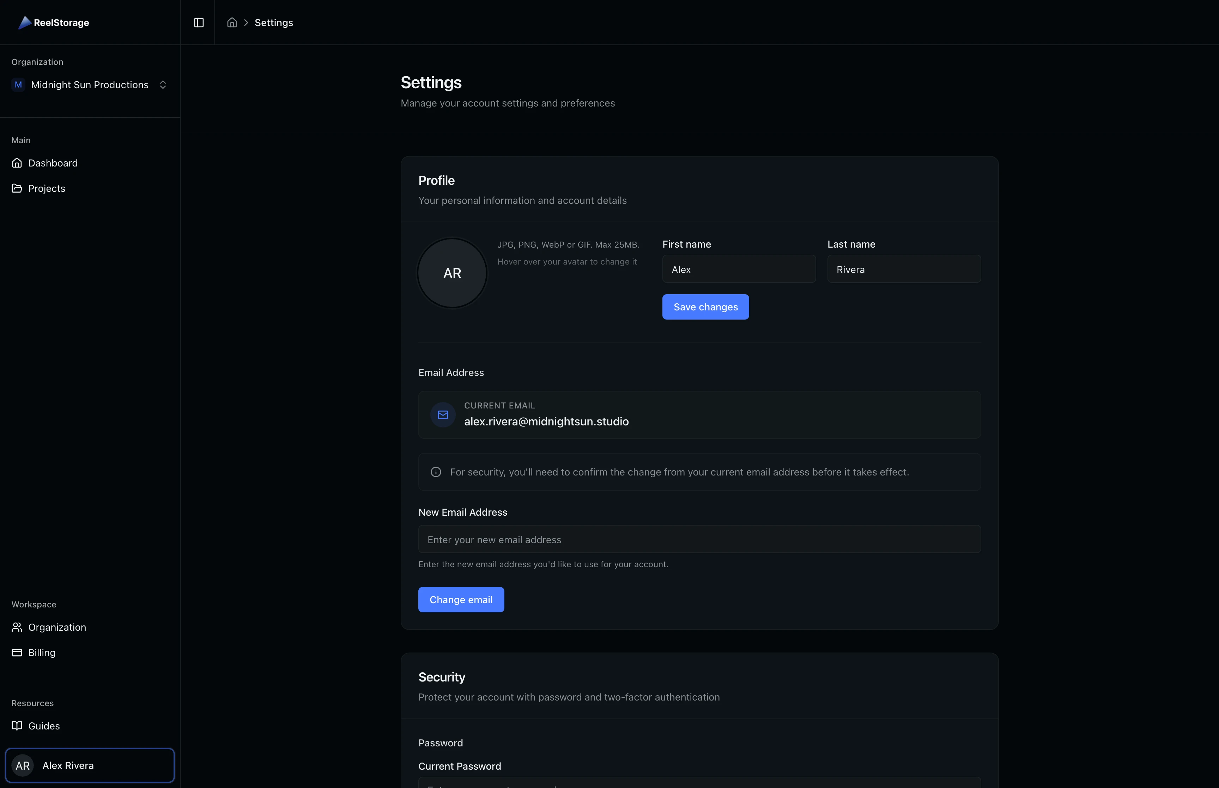Click the Last name field showing Rivera
Image resolution: width=1219 pixels, height=788 pixels.
pos(903,269)
